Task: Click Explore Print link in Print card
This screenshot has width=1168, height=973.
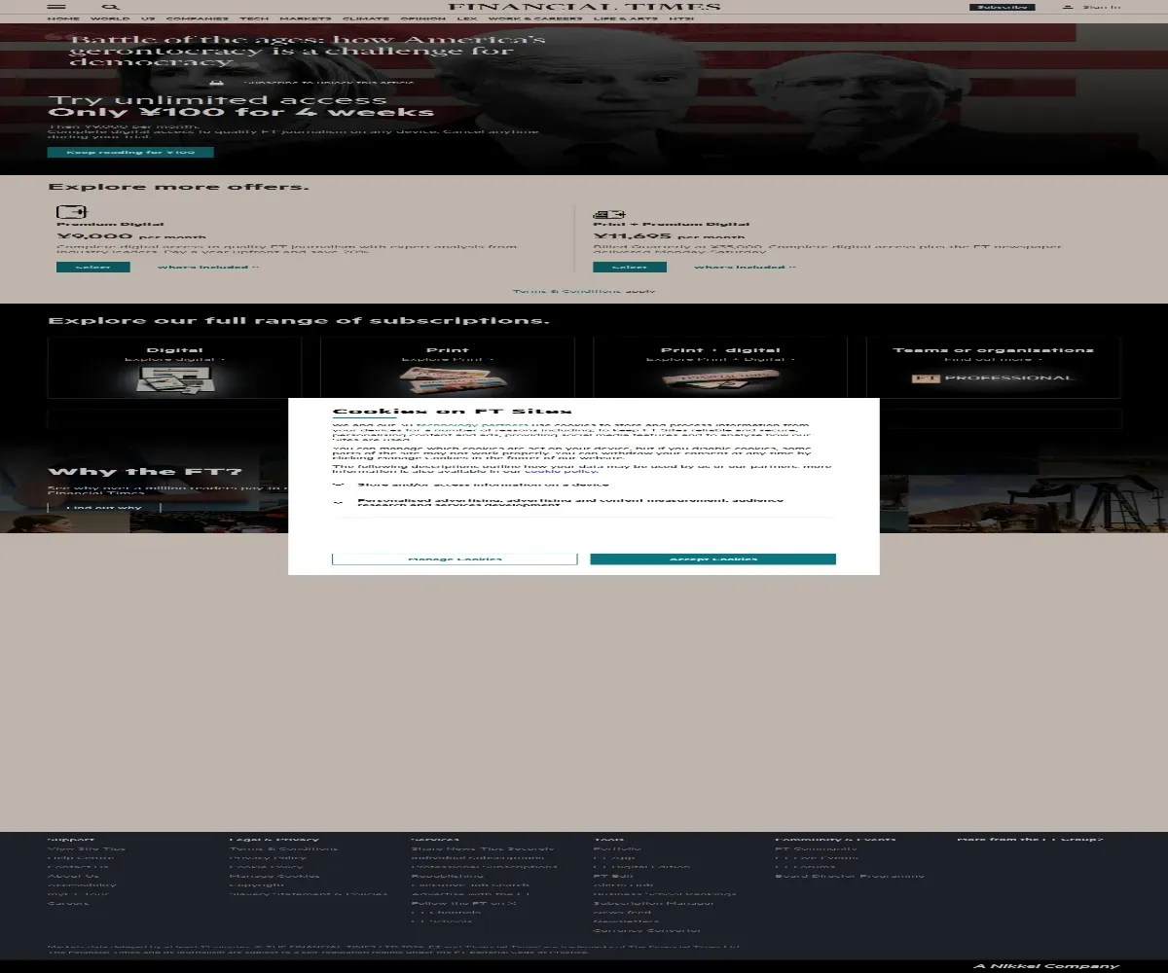Action: [448, 359]
